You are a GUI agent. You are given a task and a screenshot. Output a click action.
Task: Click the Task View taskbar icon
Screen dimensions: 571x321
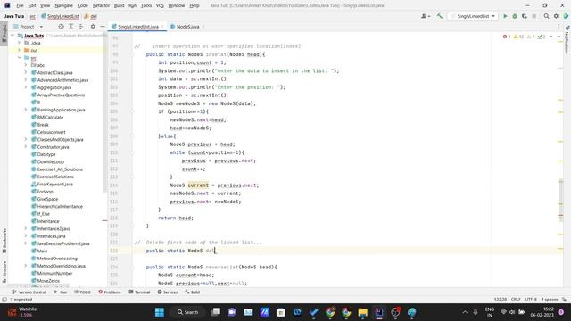pos(216,312)
